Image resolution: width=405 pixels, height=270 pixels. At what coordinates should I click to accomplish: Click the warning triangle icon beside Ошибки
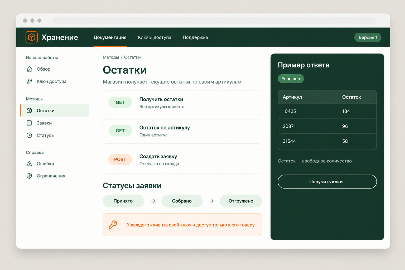tap(29, 163)
